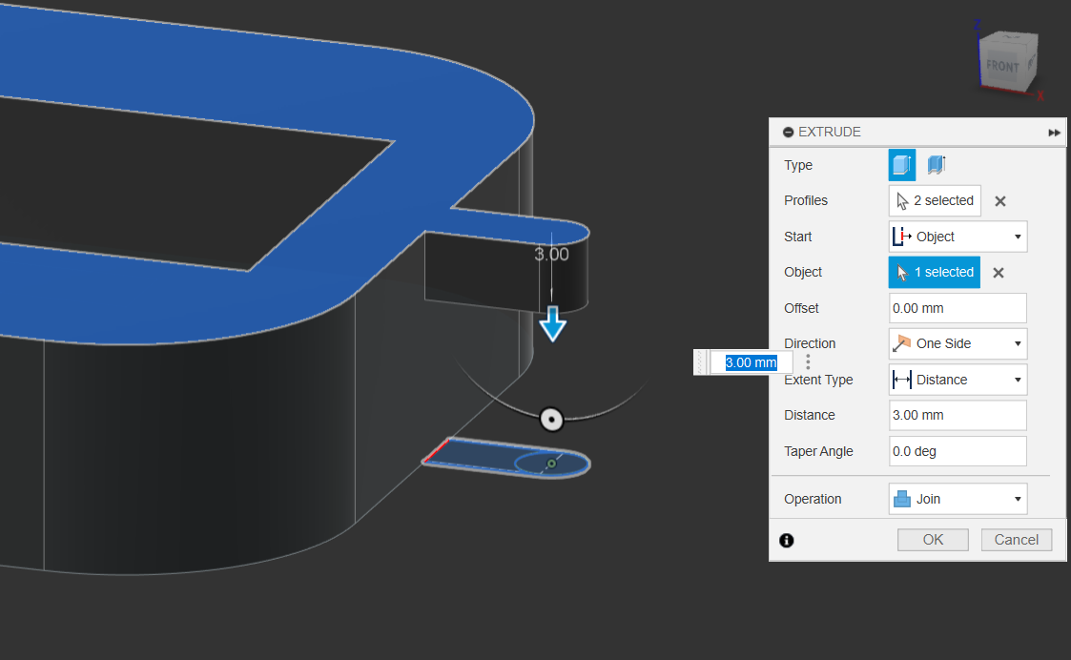
Task: Click the Offset 0.00 mm field
Action: point(958,308)
